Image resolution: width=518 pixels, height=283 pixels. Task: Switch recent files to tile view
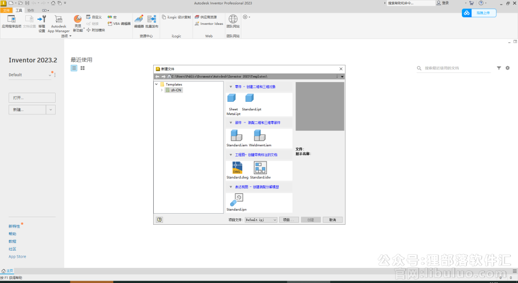(82, 68)
